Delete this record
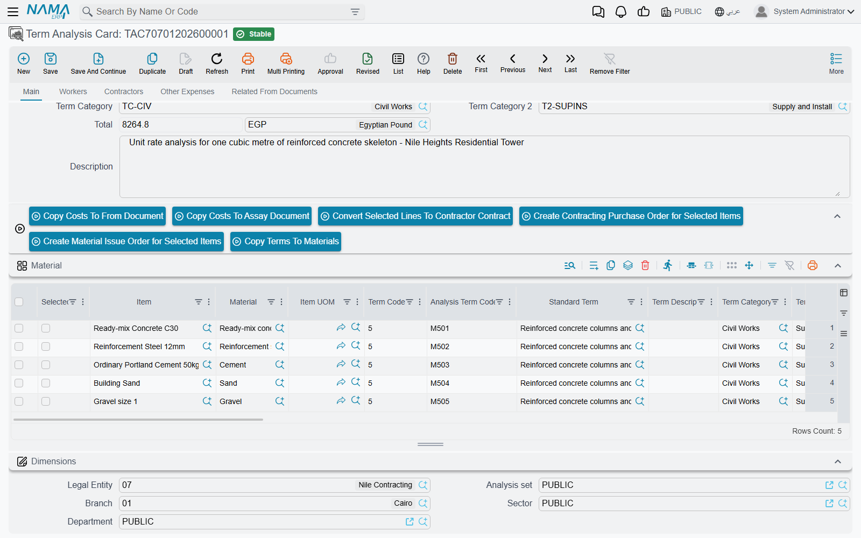This screenshot has width=861, height=538. [x=453, y=63]
